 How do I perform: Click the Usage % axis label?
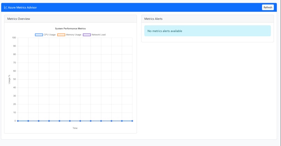[x=9, y=79]
